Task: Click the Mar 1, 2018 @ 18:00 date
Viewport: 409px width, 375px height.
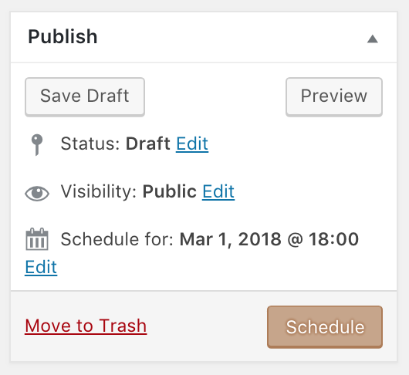Action: tap(269, 239)
